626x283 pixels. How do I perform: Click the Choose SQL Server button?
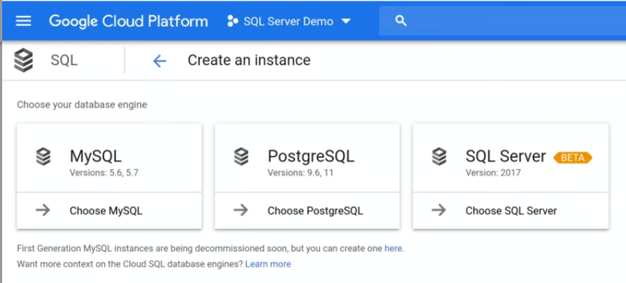tap(511, 210)
